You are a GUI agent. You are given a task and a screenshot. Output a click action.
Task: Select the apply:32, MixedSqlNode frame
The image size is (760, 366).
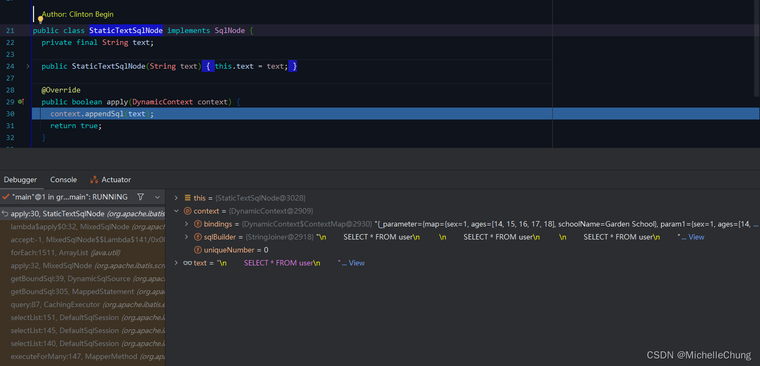[83, 265]
